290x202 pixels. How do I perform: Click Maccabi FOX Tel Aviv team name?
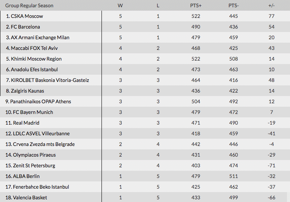coord(34,48)
